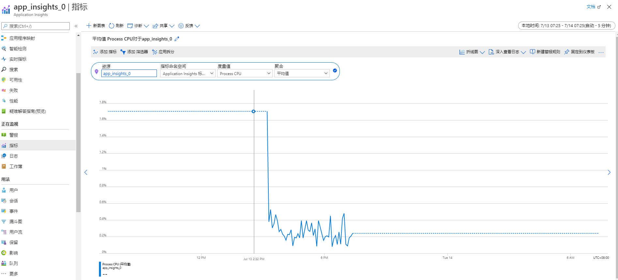Open chart more options ellipsis
Screen dimensions: 618x280
tap(601, 52)
